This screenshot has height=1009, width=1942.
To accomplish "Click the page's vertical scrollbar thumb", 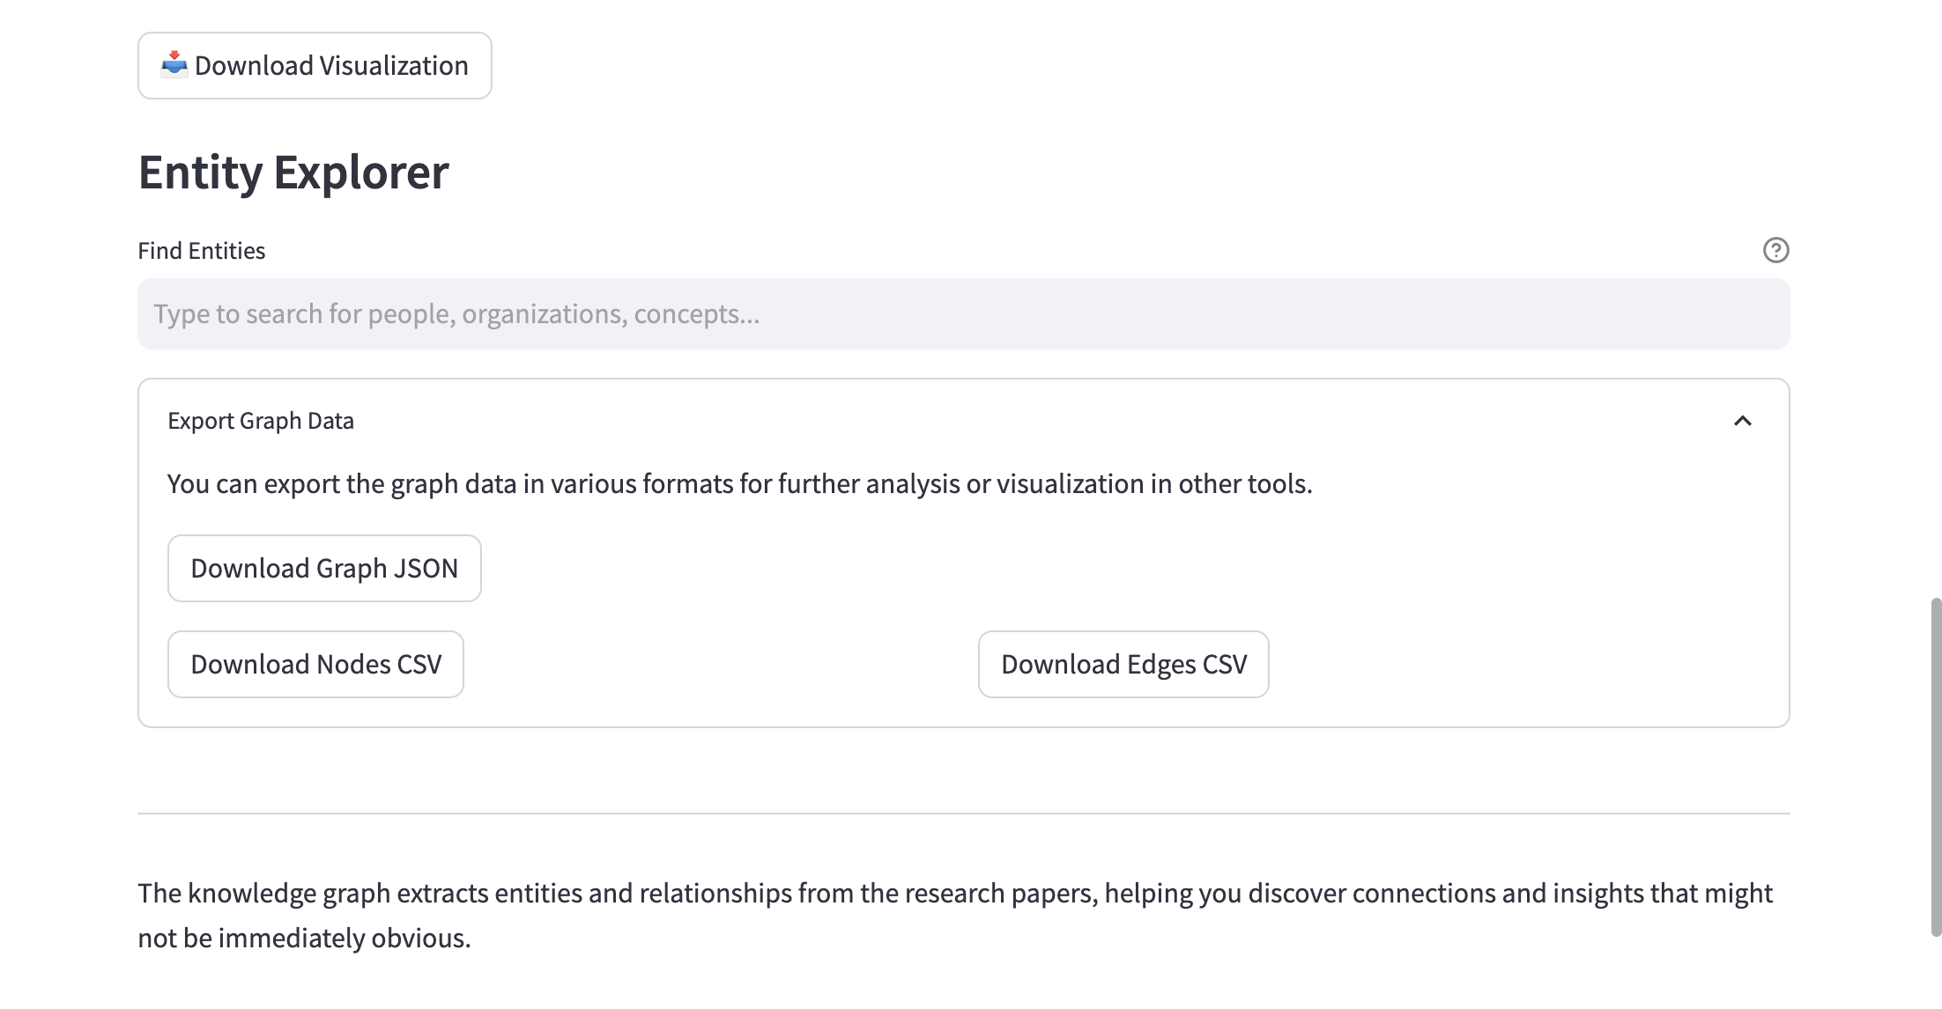I will pos(1936,766).
